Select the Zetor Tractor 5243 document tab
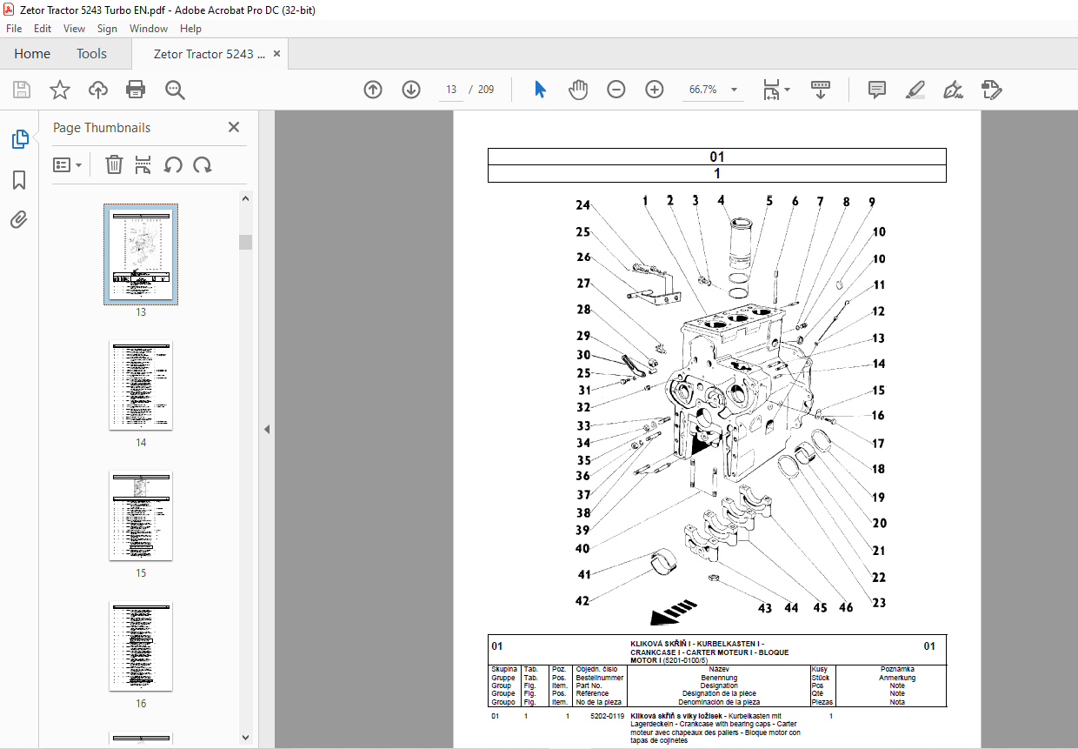The height and width of the screenshot is (749, 1078). [x=210, y=54]
